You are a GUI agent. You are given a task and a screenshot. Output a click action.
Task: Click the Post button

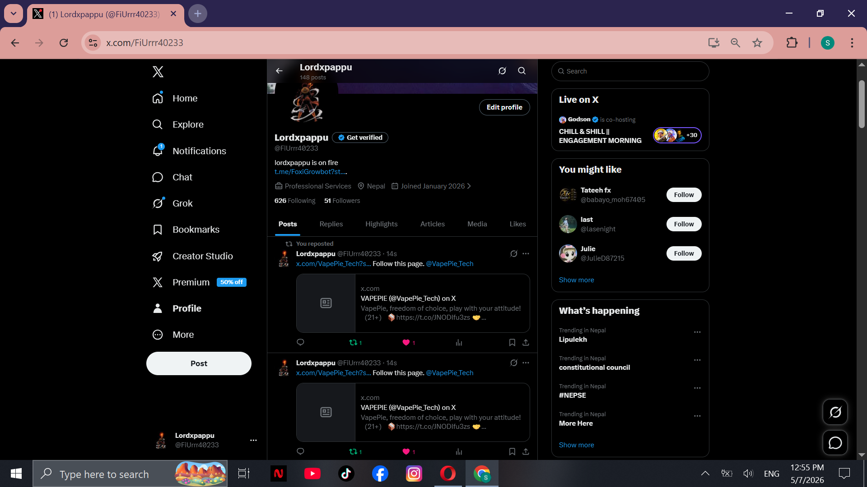coord(199,363)
